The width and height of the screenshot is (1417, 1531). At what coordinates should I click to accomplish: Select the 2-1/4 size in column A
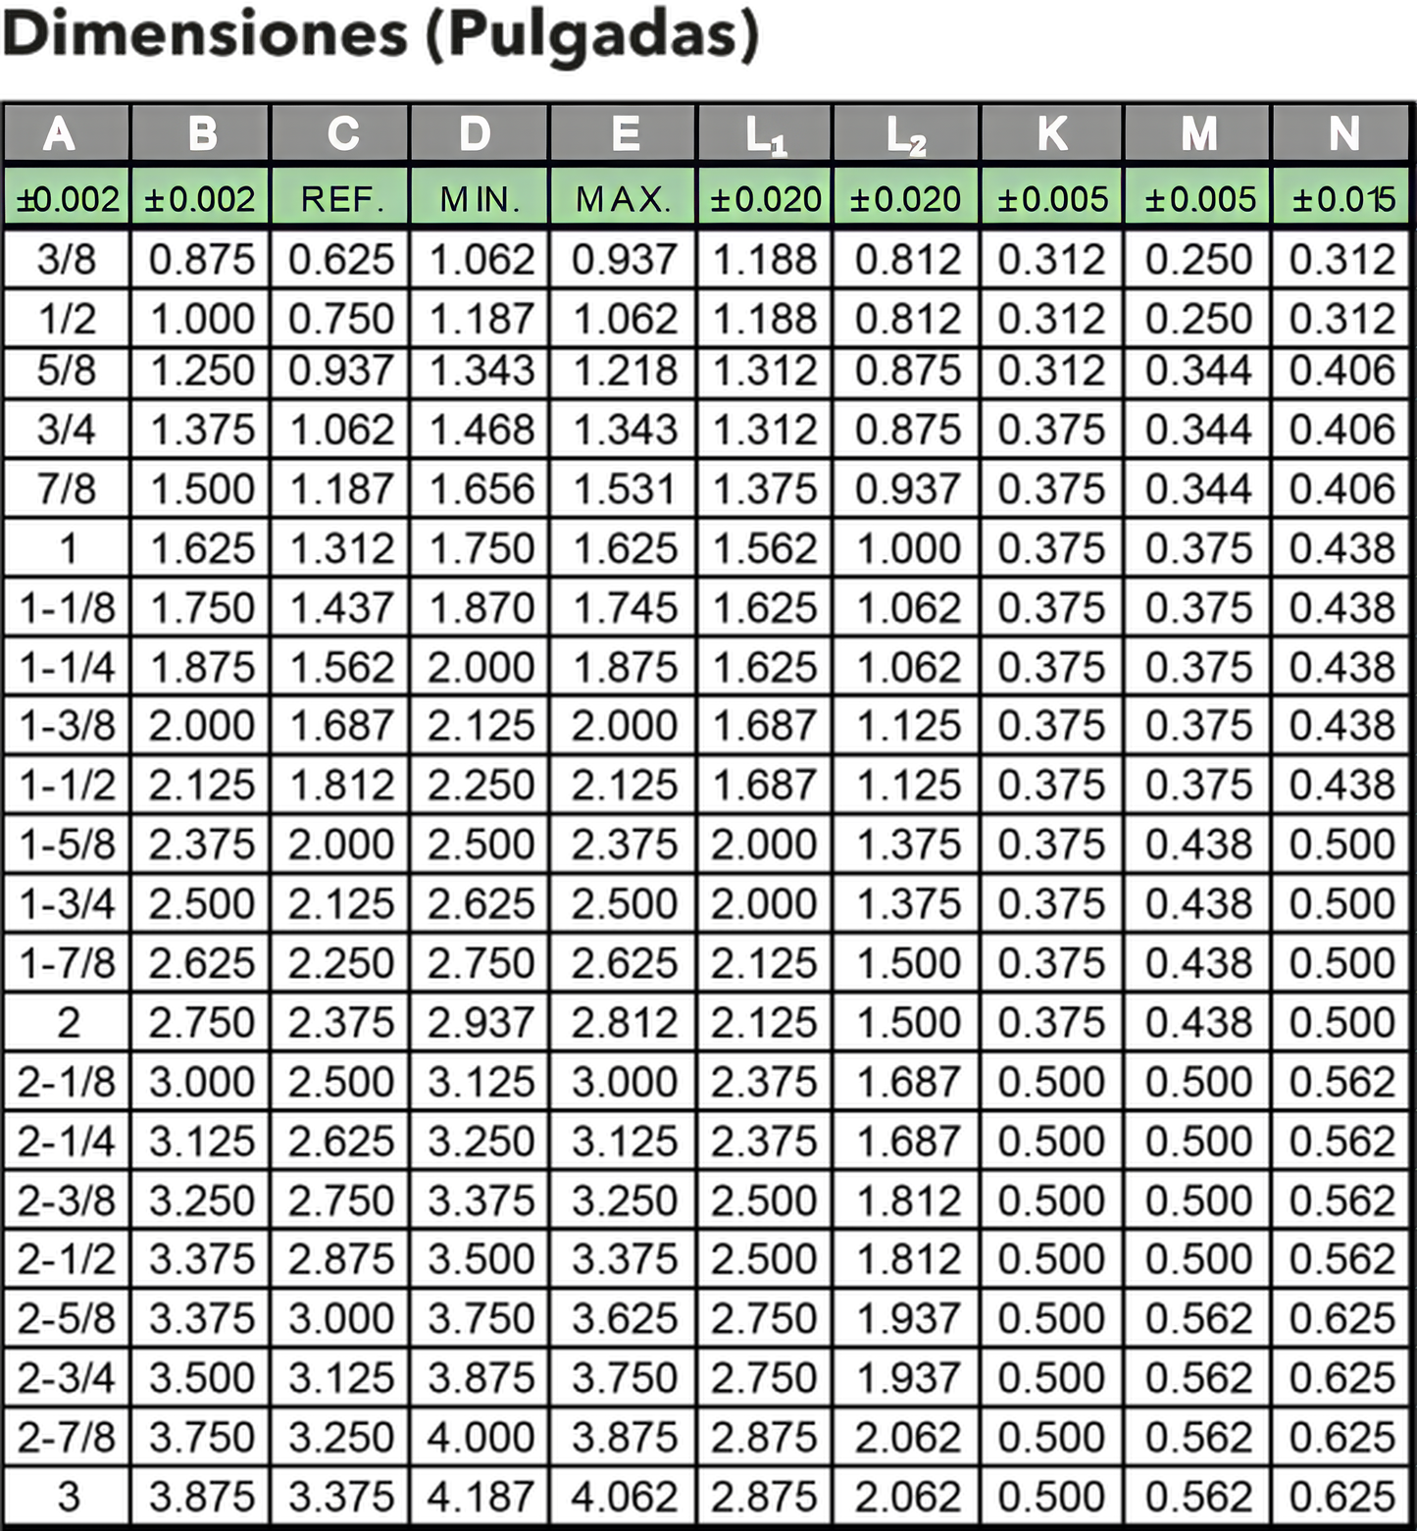67,1142
